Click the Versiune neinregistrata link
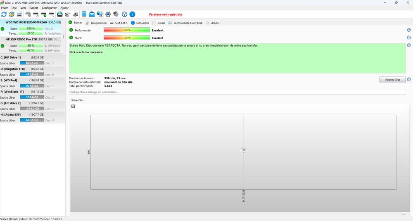The width and height of the screenshot is (413, 221). click(x=165, y=14)
